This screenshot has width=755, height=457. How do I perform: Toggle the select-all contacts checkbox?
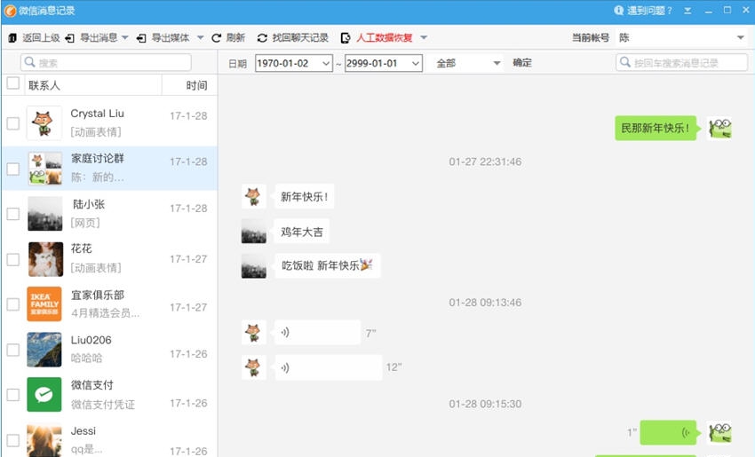[13, 83]
